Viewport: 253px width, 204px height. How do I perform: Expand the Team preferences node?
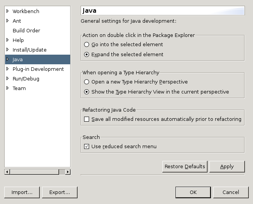click(x=7, y=88)
